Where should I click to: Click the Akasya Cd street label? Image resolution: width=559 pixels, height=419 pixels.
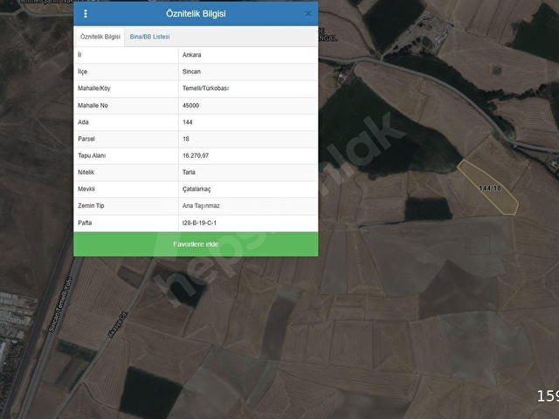point(117,325)
